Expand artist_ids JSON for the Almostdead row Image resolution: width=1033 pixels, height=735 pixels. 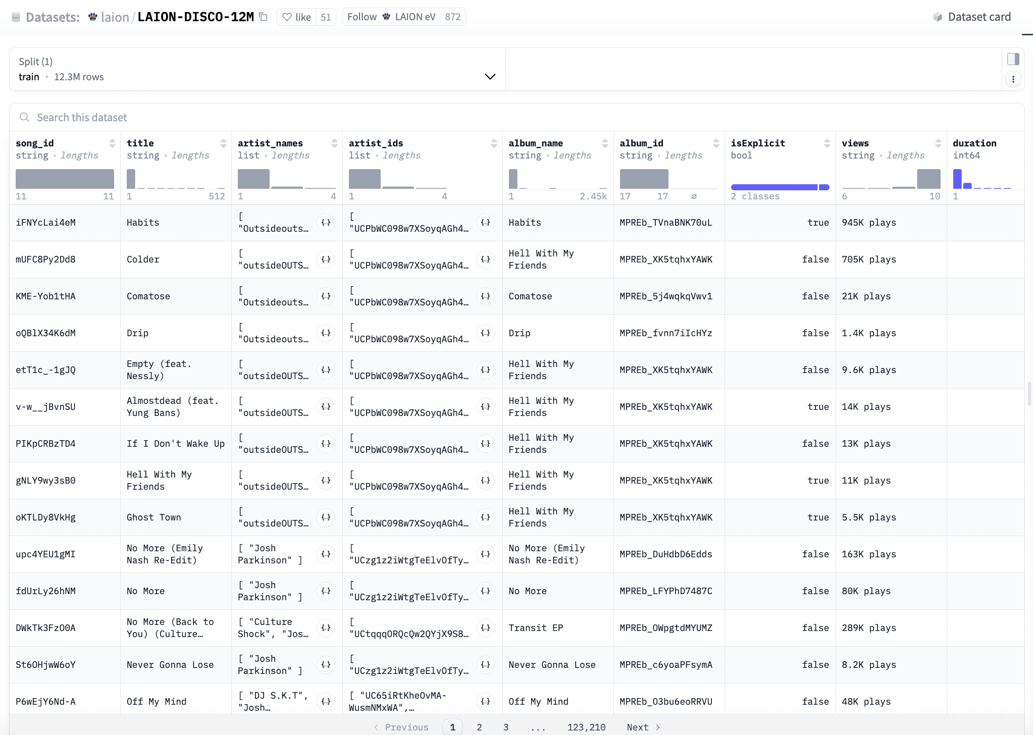[486, 407]
